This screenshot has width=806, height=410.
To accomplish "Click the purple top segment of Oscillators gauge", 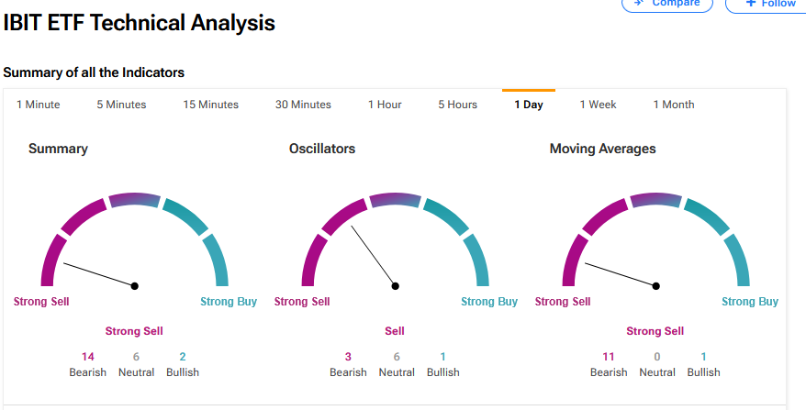I will [x=396, y=199].
